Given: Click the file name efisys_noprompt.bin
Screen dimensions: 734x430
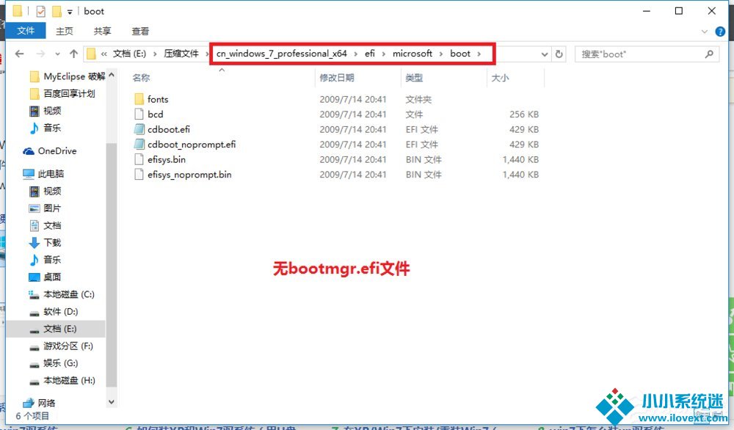Looking at the screenshot, I should tap(189, 175).
